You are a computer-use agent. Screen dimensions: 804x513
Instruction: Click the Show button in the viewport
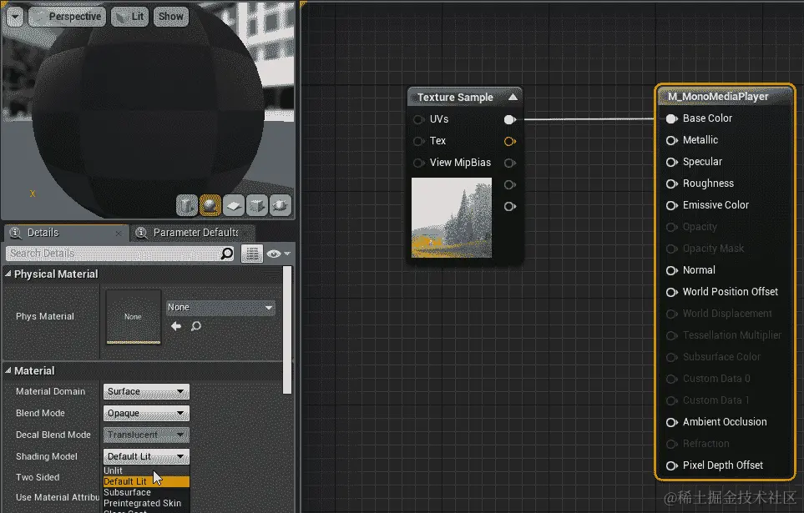pyautogui.click(x=171, y=17)
